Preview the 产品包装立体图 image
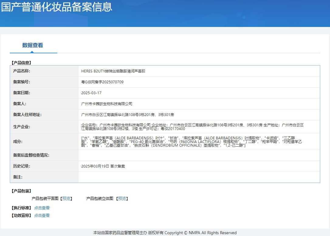The width and height of the screenshot is (330, 236). coord(122,198)
